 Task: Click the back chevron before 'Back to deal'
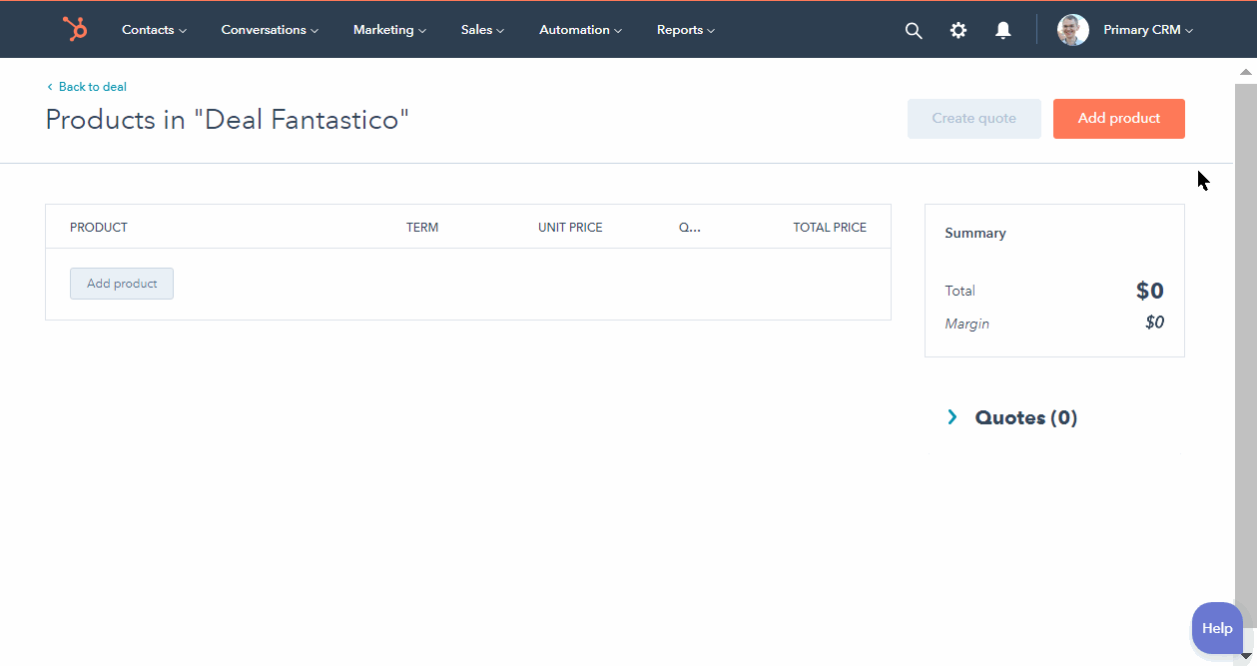click(x=50, y=86)
